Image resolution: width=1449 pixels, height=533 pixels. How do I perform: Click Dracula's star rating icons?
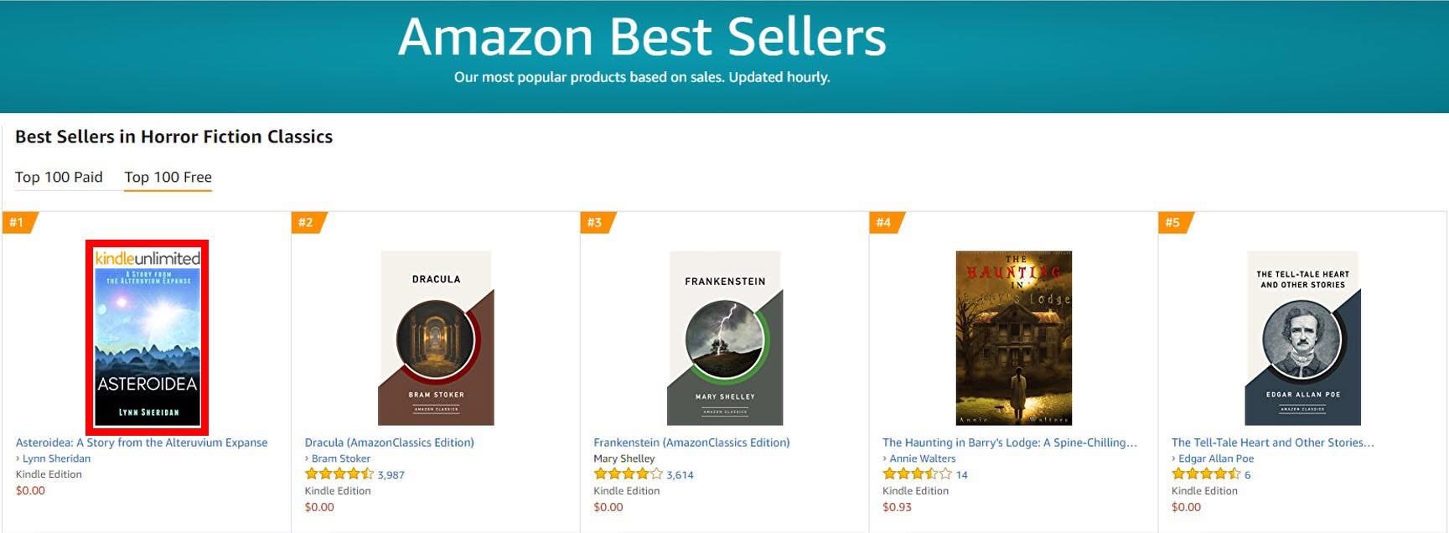point(339,474)
